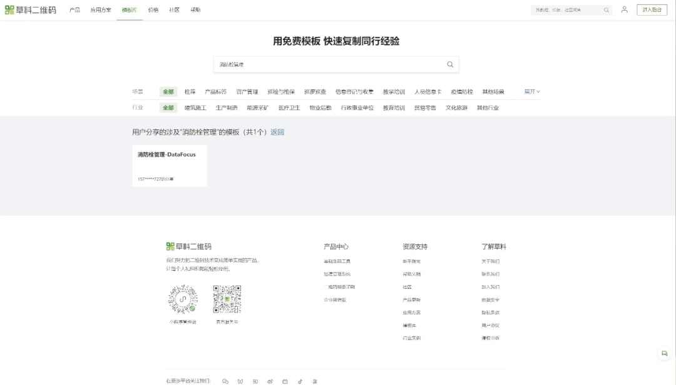Click the Weibo icon in footer
This screenshot has height=385, width=676.
240,381
